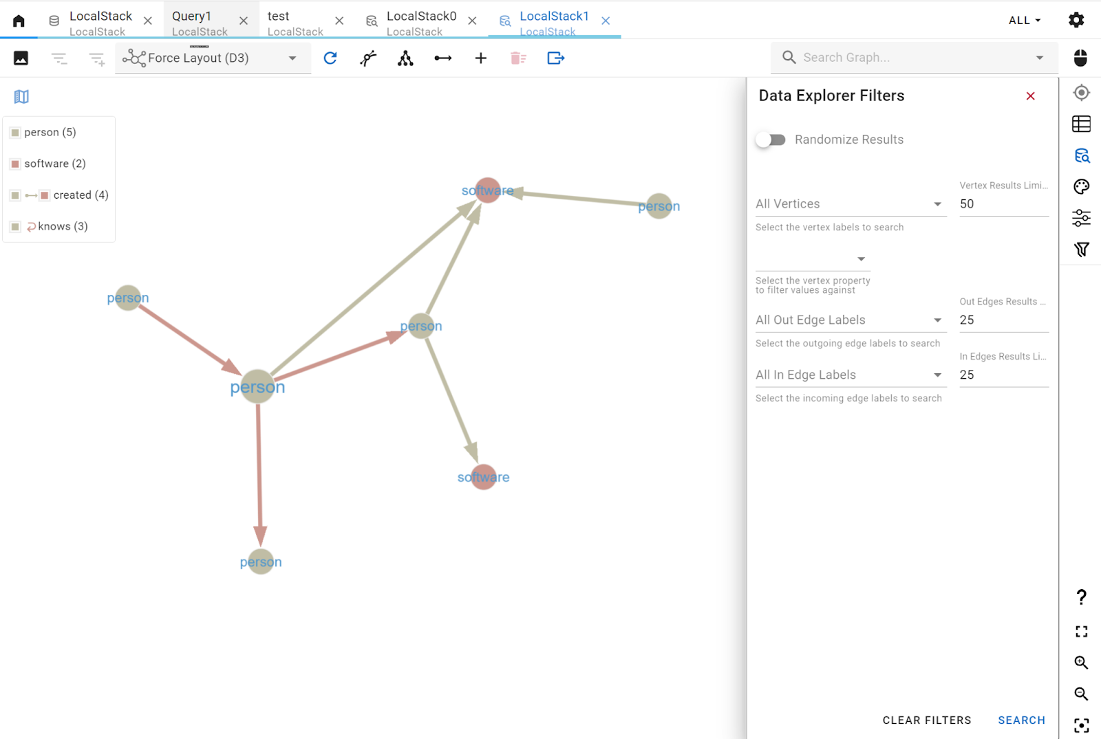
Task: Recenter the graph with the target icon
Action: pyautogui.click(x=1081, y=92)
